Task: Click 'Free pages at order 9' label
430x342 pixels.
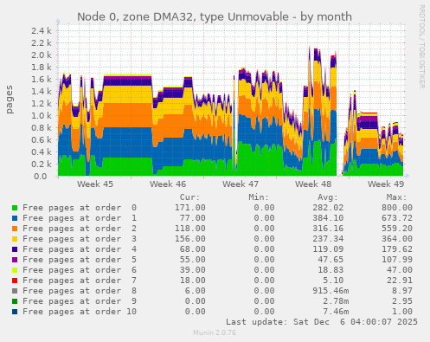Action: coord(80,301)
